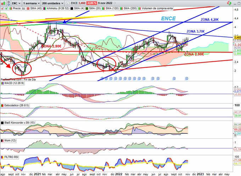The image size is (241, 176).
Task: Open the '1 semana' timeframe dropdown
Action: coord(31,3)
